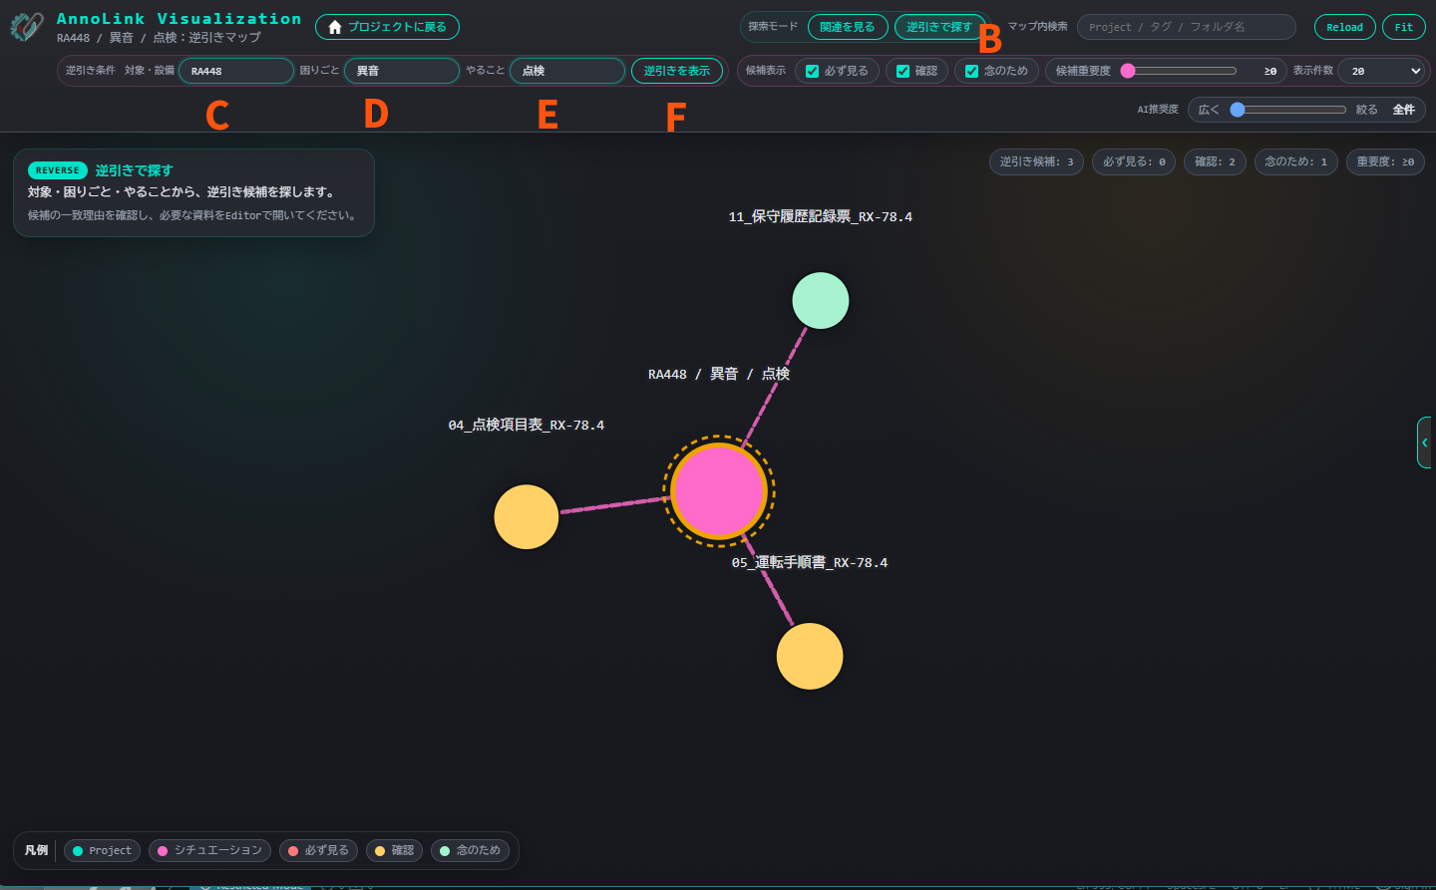
Task: Click the 確認 legend chip
Action: 394,850
